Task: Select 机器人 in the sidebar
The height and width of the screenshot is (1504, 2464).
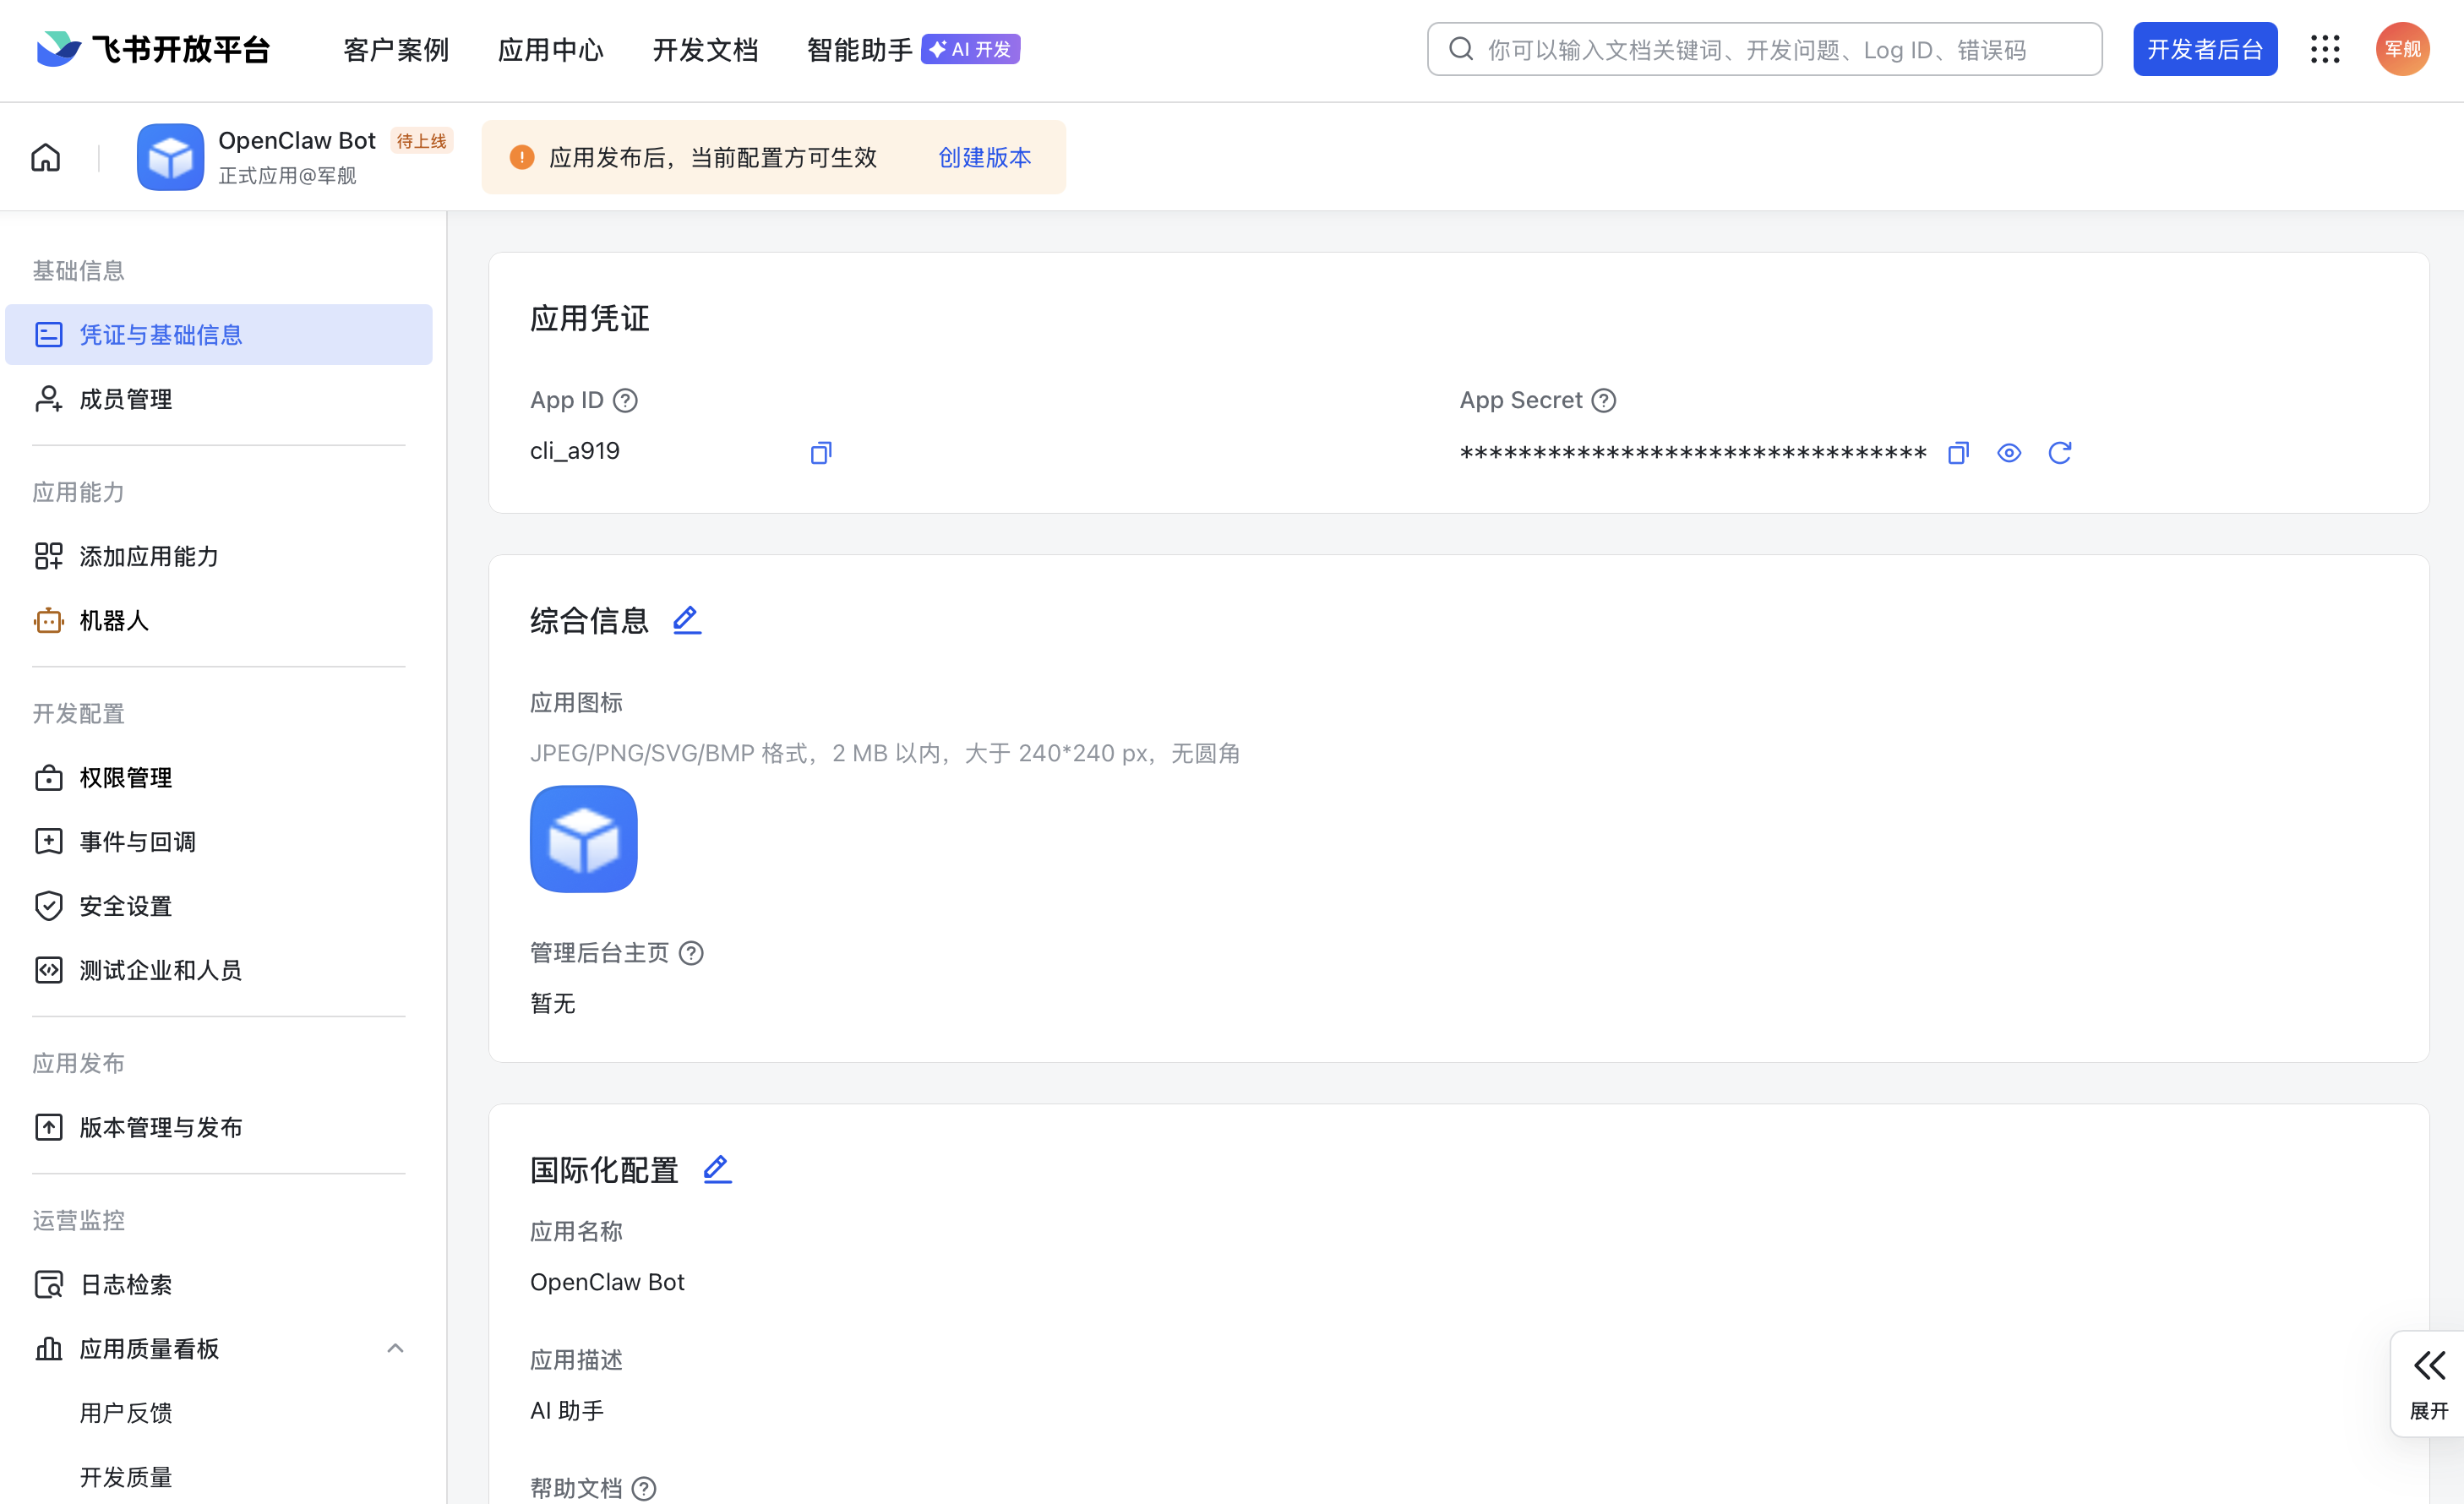Action: 114,620
